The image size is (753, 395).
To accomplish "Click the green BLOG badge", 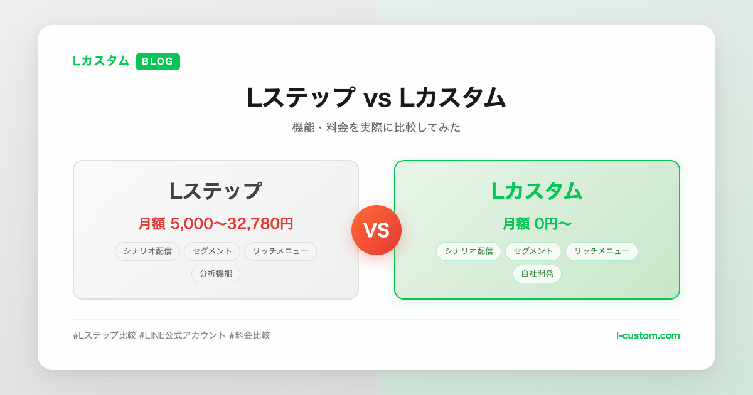I will [158, 61].
